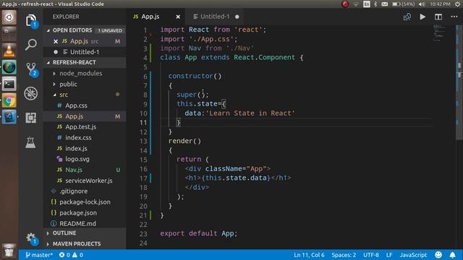463x260 pixels.
Task: Change end of line via LF
Action: point(389,255)
